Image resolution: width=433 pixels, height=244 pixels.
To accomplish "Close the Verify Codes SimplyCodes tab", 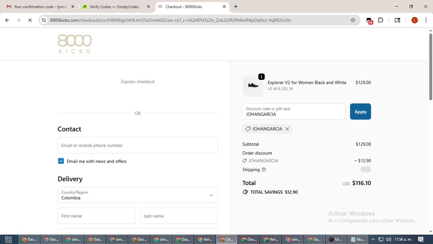I will point(148,7).
